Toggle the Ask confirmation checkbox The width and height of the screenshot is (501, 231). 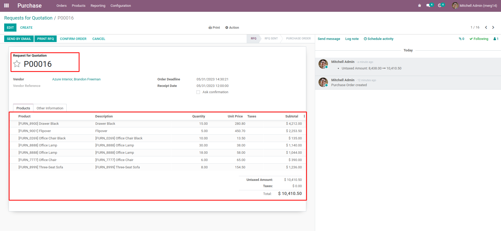pos(198,92)
